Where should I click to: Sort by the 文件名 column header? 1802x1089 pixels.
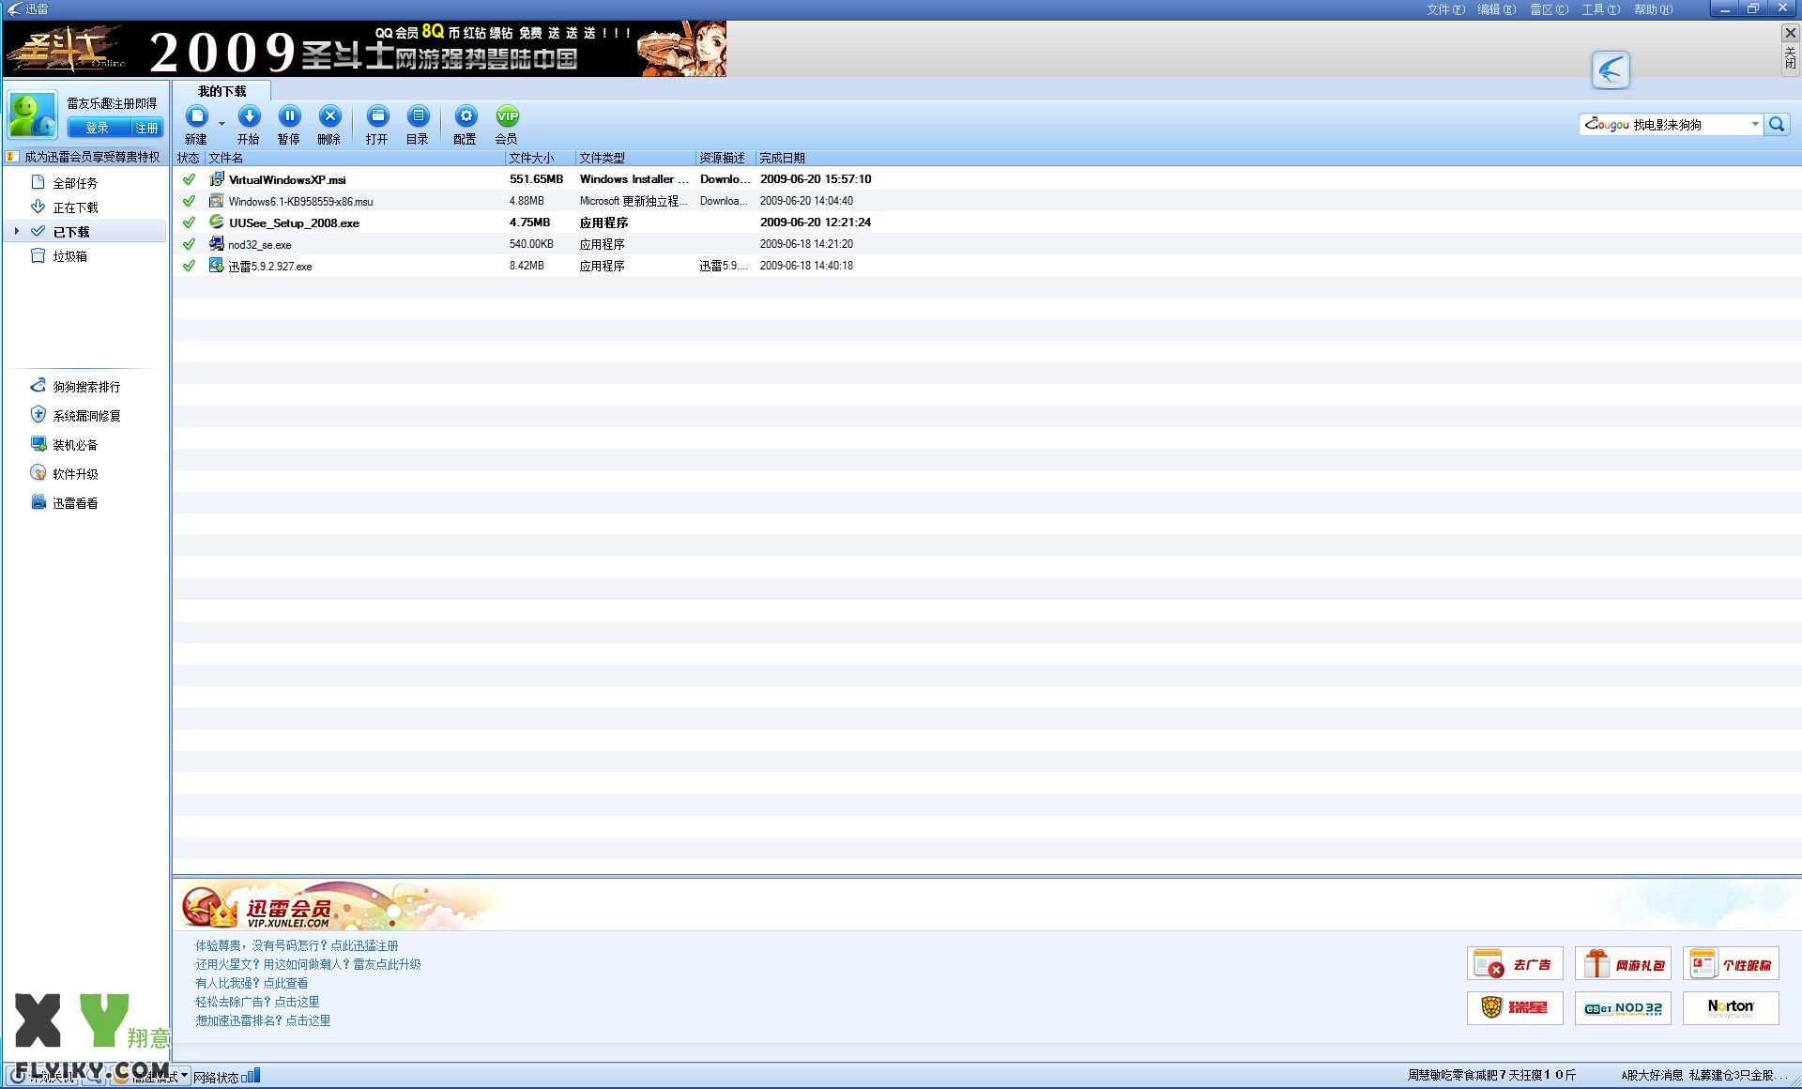[355, 158]
